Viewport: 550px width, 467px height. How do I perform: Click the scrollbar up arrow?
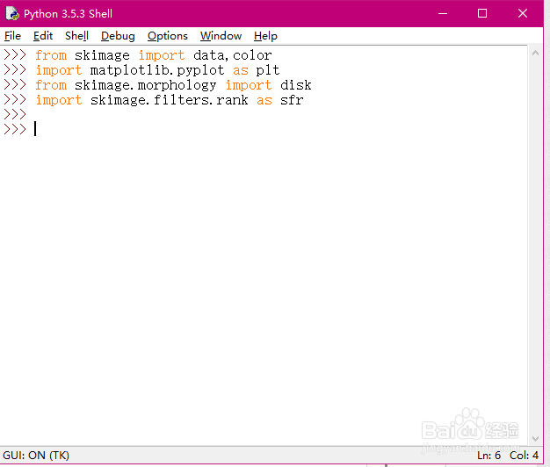[535, 54]
